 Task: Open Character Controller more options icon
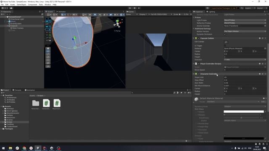[265, 74]
